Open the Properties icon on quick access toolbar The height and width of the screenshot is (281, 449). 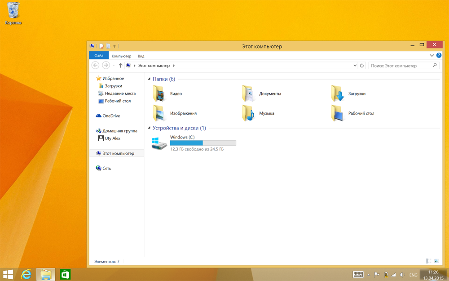click(x=101, y=46)
